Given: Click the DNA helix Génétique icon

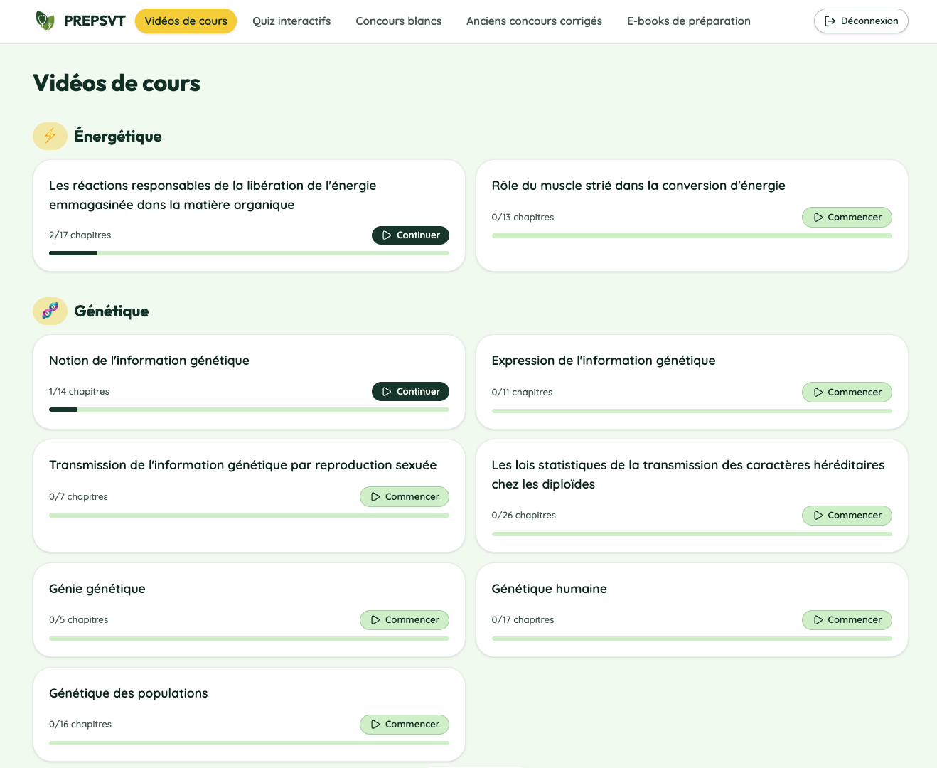Looking at the screenshot, I should (x=50, y=311).
